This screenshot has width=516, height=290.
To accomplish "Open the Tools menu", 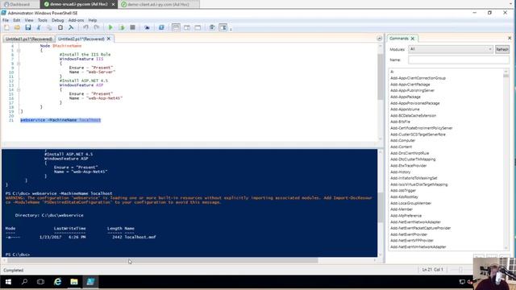I will [x=43, y=20].
